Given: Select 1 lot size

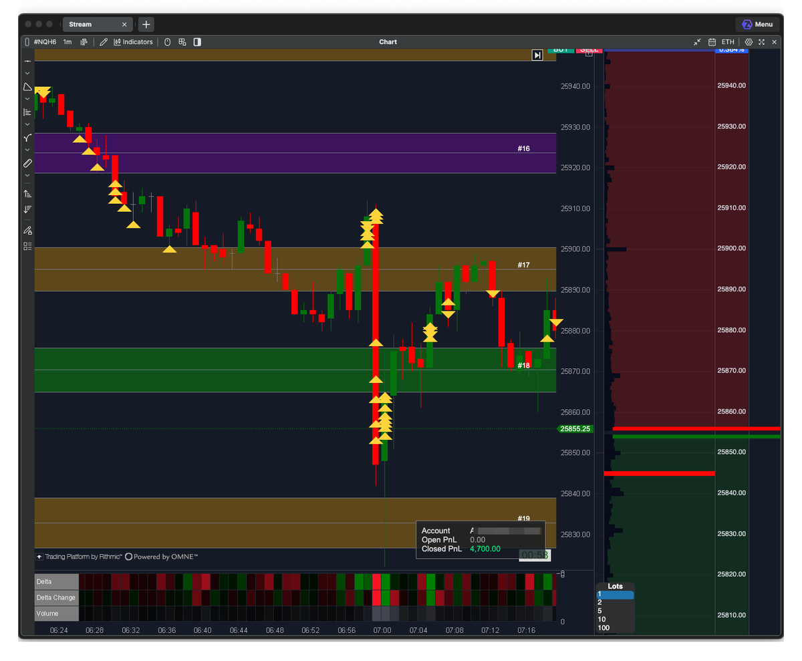Looking at the screenshot, I should point(615,594).
